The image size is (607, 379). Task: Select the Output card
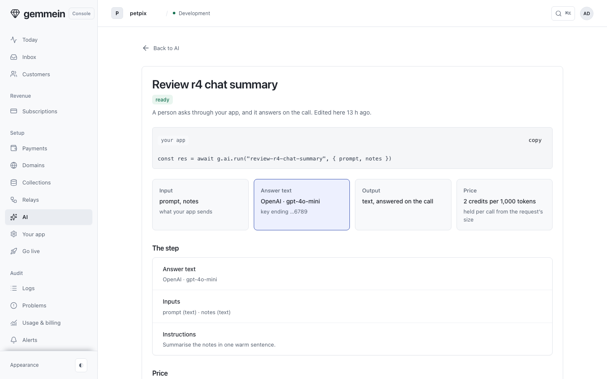pos(403,205)
